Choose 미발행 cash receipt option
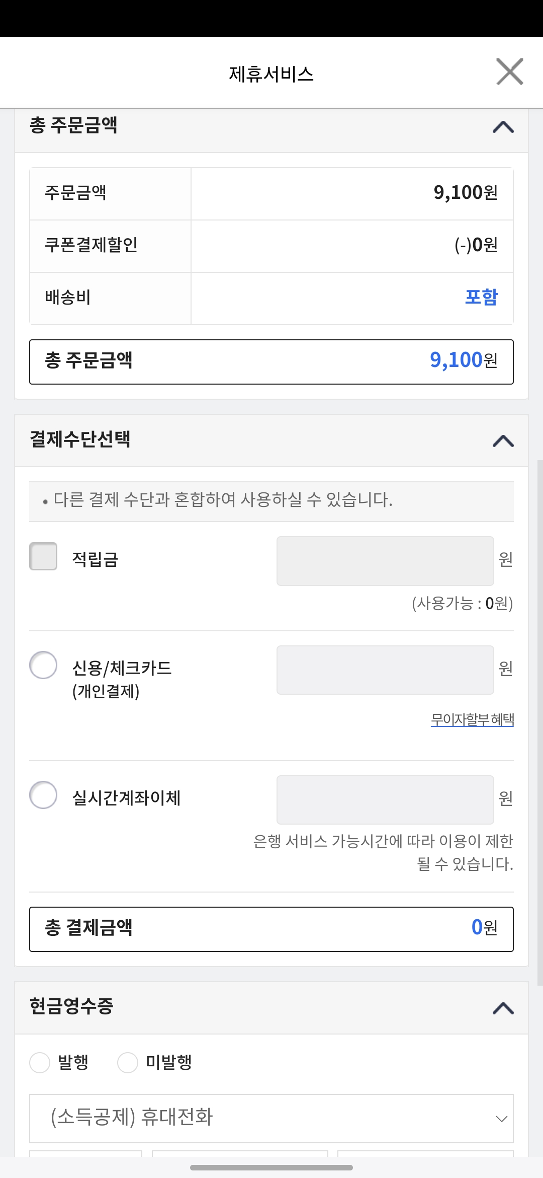The height and width of the screenshot is (1178, 543). pyautogui.click(x=128, y=1063)
